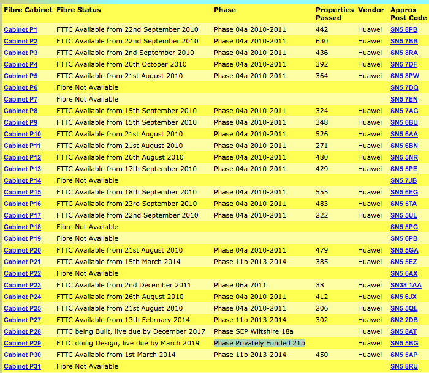Open the Cabinet P22 link
Viewport: 429px width, 373px height.
click(23, 273)
